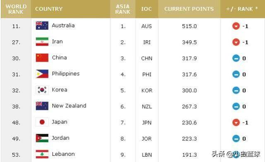
Task: Open the Philippines country link
Action: click(66, 74)
